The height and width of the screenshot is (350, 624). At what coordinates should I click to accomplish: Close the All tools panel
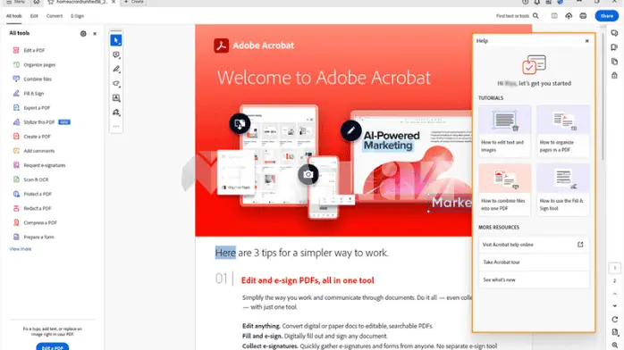(x=95, y=34)
